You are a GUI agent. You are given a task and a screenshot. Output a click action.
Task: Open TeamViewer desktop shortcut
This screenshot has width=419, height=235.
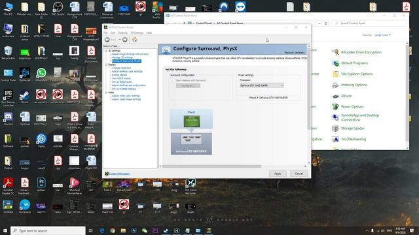pos(240,7)
